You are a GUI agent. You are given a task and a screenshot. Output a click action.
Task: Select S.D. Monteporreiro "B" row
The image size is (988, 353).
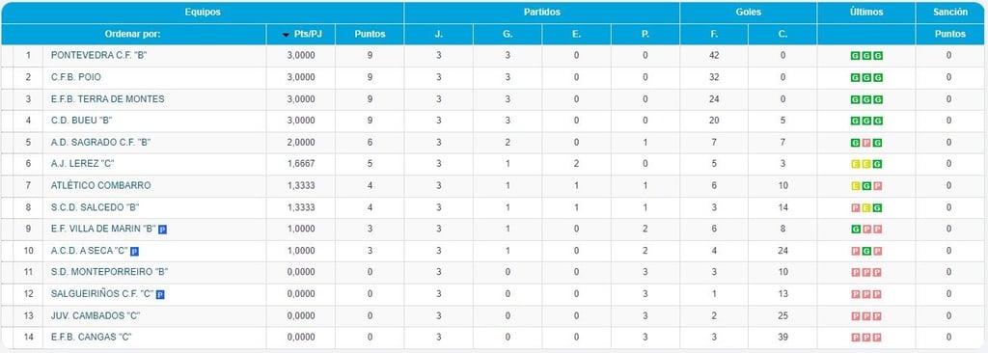tap(494, 272)
